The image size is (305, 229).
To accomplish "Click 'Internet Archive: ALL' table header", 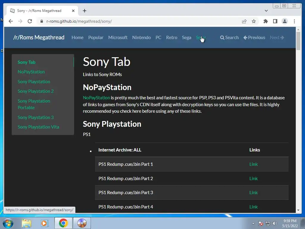I will (120, 150).
